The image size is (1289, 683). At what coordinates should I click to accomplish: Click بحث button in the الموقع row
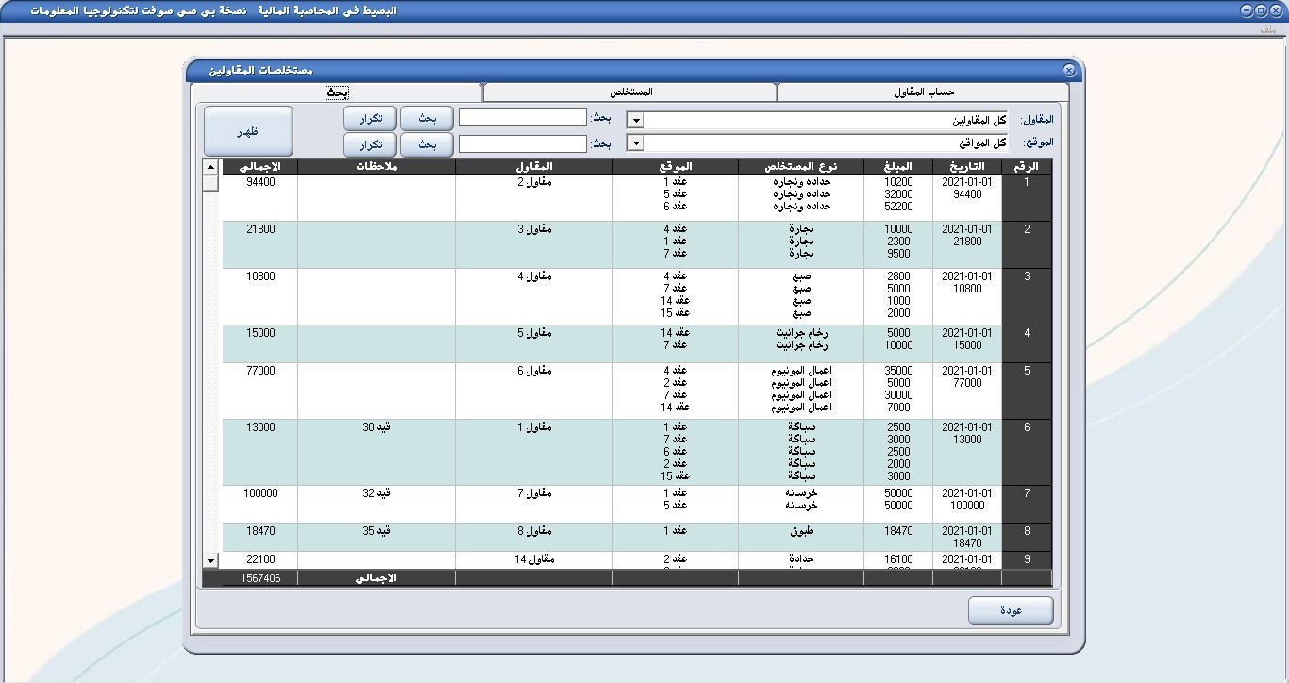point(427,144)
